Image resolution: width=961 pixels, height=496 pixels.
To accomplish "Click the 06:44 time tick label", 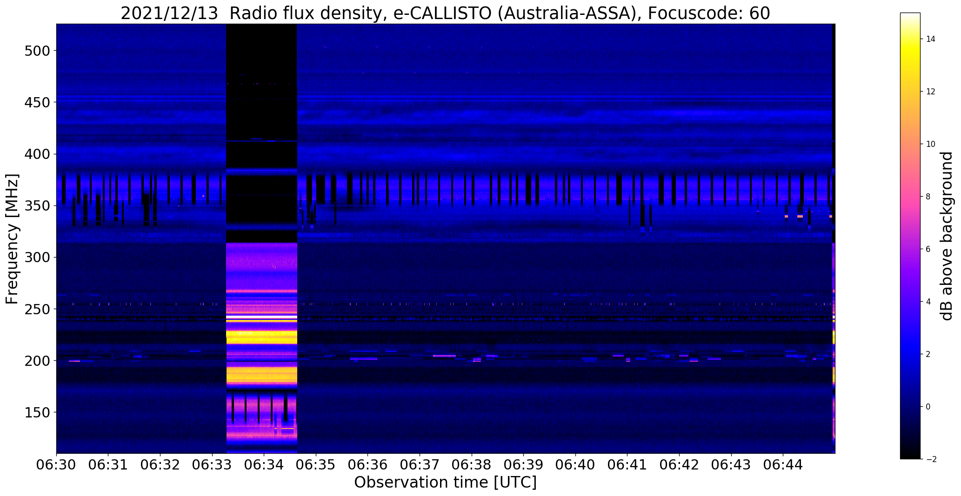I will [x=783, y=465].
